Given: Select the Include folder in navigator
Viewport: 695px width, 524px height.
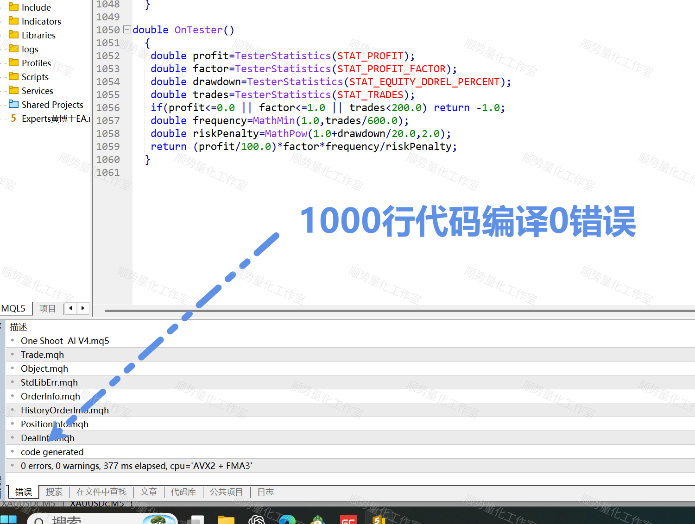Looking at the screenshot, I should [36, 7].
